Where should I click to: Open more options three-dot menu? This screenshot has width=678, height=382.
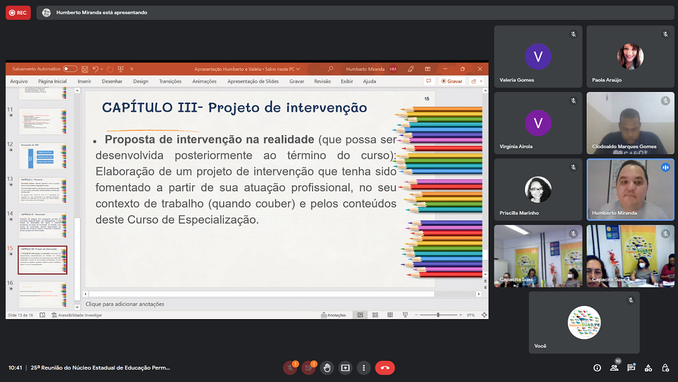click(x=363, y=367)
